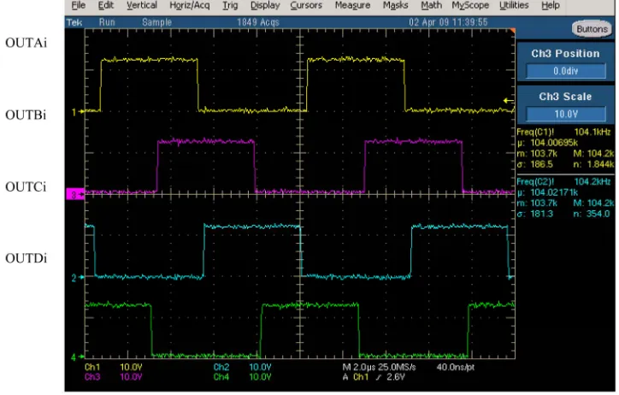The width and height of the screenshot is (619, 395).
Task: Click the Ch3 Scale panel title
Action: (x=565, y=97)
